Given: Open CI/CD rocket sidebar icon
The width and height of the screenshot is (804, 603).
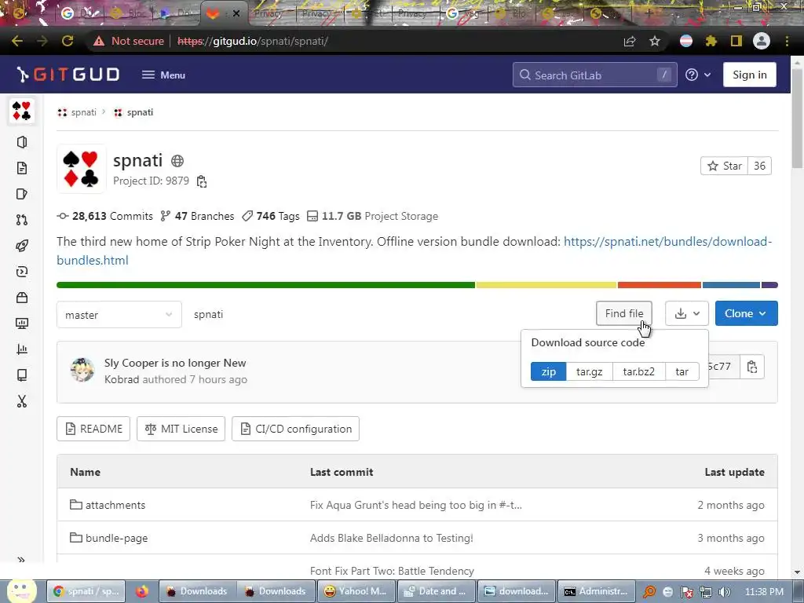Looking at the screenshot, I should (21, 246).
